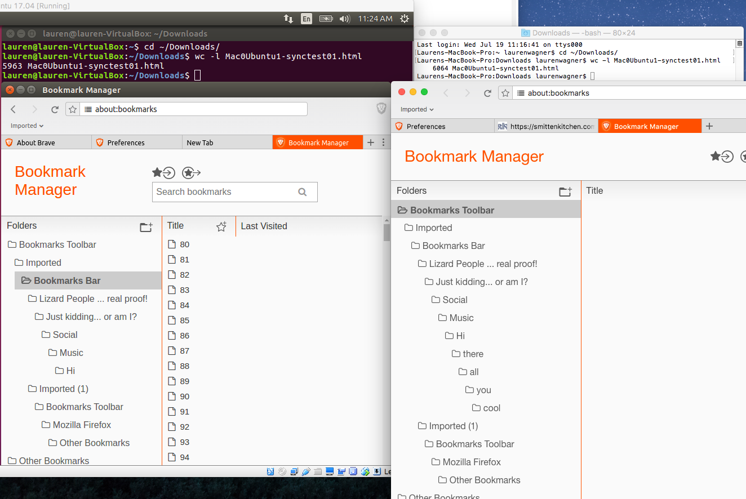Select Just kidding... or am I? folder in Ubuntu tree

pos(86,317)
